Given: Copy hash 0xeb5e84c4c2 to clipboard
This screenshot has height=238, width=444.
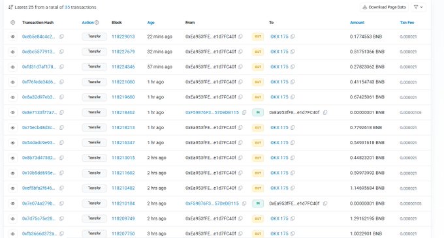Looking at the screenshot, I should [61, 37].
